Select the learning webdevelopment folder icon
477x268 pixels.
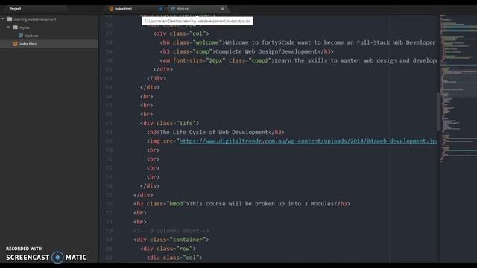point(10,19)
